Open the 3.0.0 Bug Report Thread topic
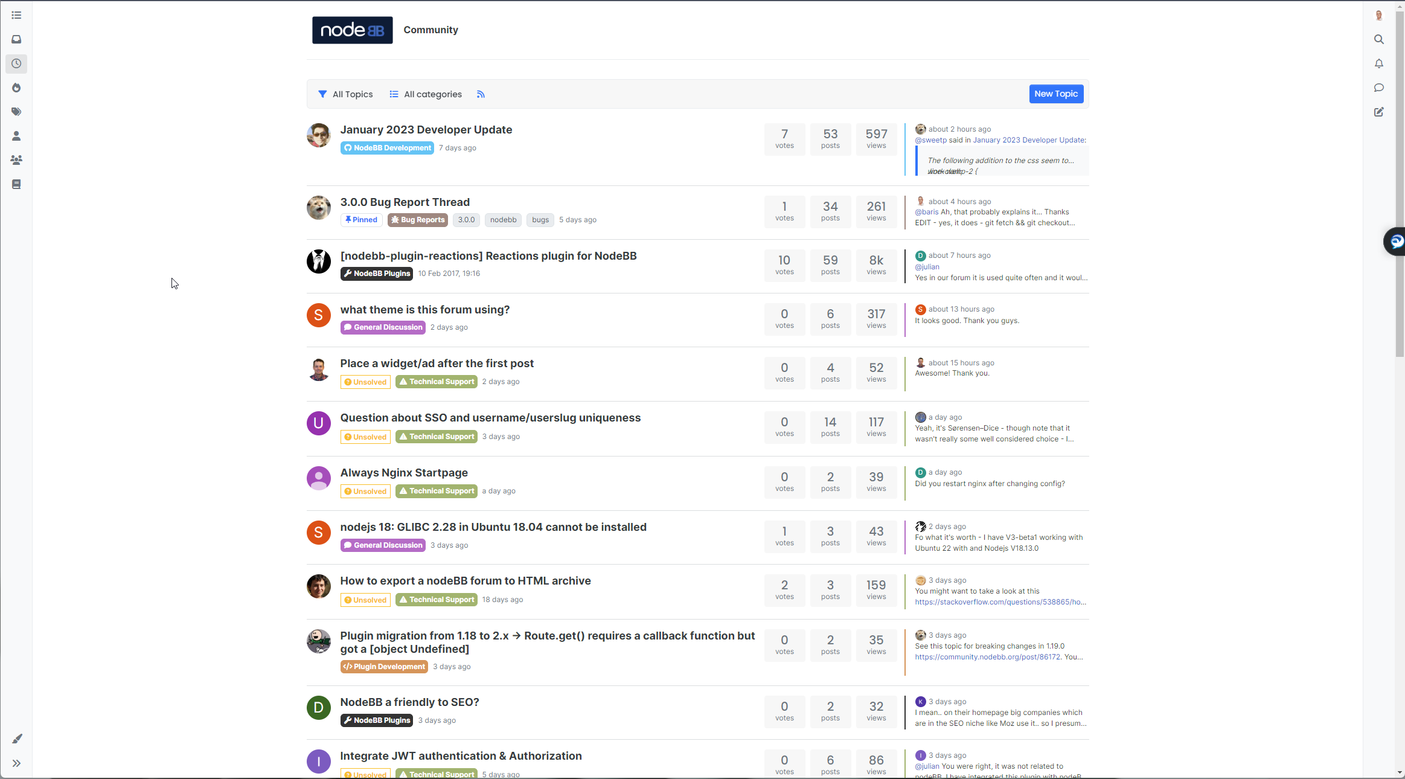 pos(405,202)
